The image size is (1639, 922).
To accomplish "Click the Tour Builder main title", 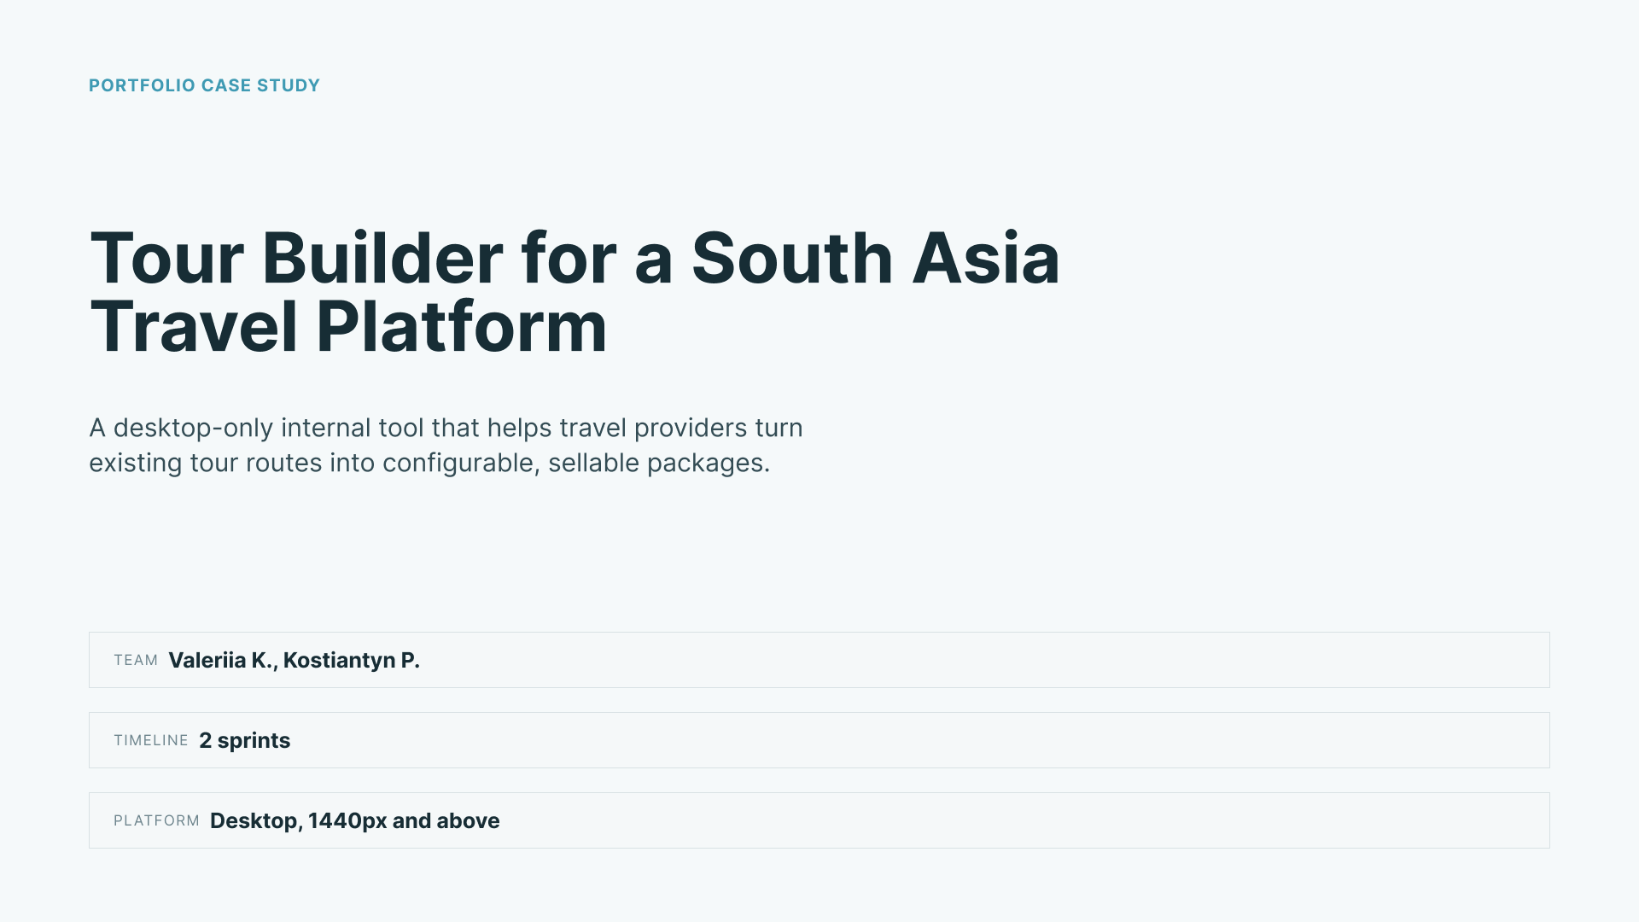I will (575, 292).
